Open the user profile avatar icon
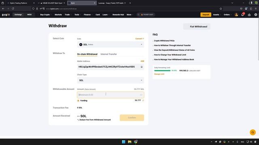This screenshot has width=259, height=145. click(x=236, y=14)
